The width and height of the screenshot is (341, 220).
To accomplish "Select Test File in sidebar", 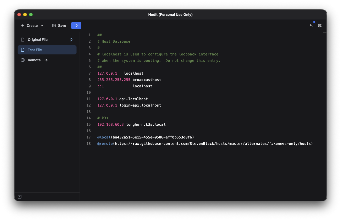I will (x=47, y=50).
